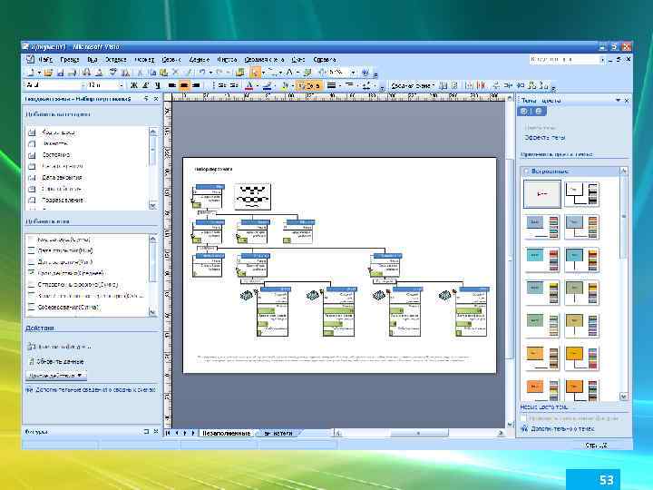This screenshot has width=653, height=490.
Task: Run the Spelling check icon
Action: [x=112, y=73]
